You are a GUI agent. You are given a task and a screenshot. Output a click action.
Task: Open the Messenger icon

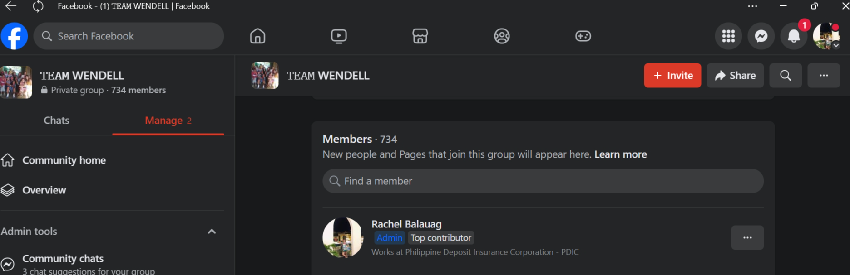click(761, 36)
